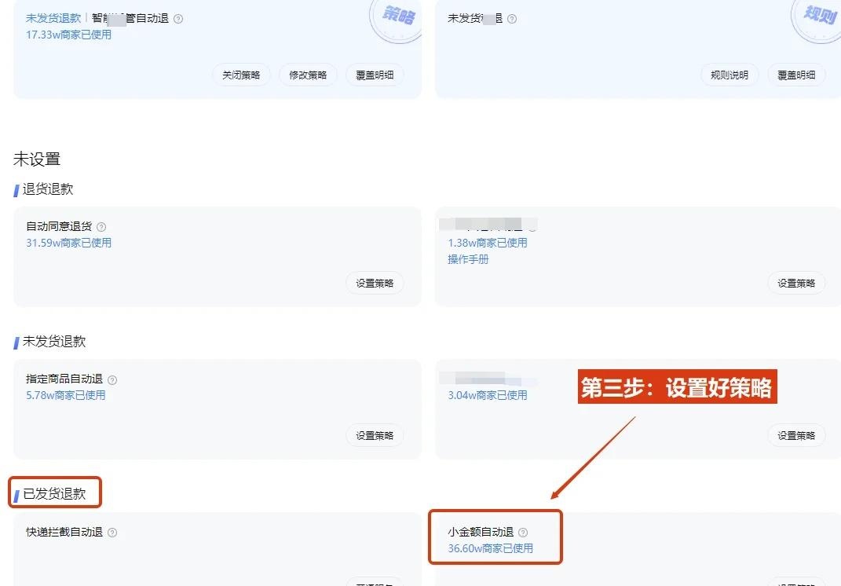Click the 退货退款 section heading
Screen dimensions: 841x586
(x=48, y=189)
